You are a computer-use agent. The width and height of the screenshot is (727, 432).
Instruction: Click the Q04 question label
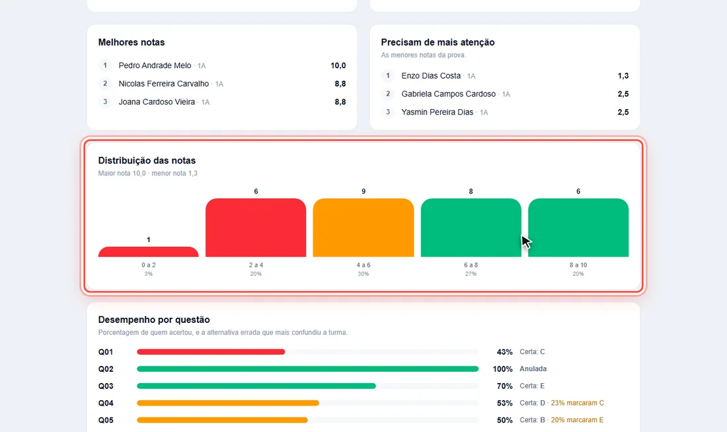(106, 404)
